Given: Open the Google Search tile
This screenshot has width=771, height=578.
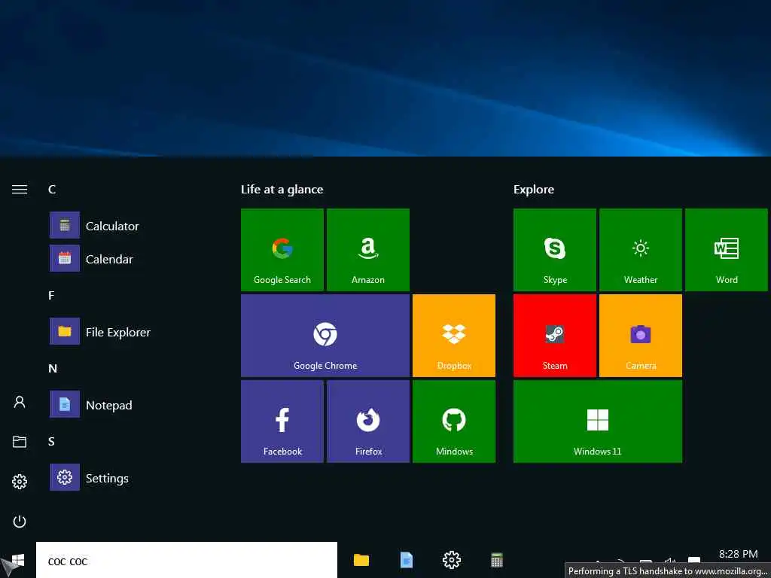Looking at the screenshot, I should coord(282,250).
